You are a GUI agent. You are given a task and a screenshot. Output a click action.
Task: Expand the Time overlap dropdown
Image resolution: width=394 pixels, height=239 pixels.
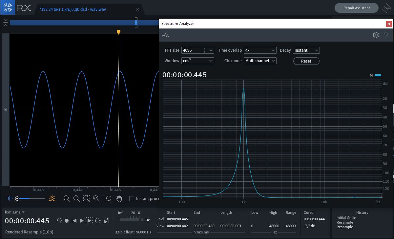(260, 50)
